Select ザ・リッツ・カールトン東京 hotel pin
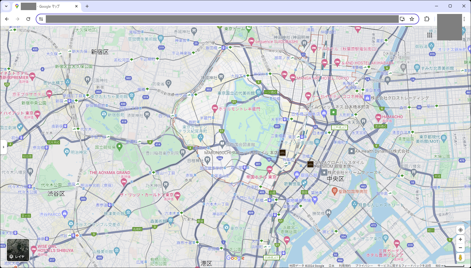Screen dimensions: 471x268 tap(178, 195)
